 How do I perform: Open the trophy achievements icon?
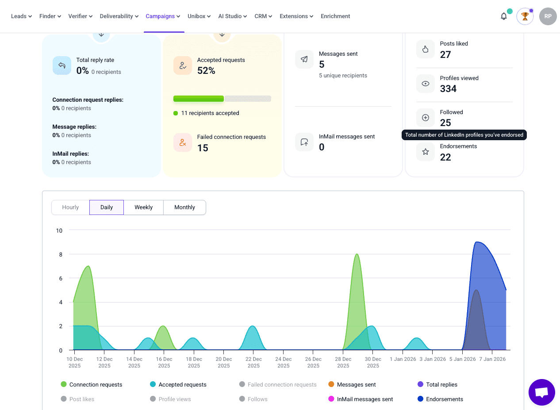click(525, 16)
